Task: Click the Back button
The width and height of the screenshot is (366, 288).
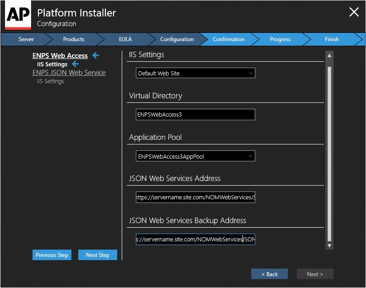Action: pyautogui.click(x=269, y=274)
